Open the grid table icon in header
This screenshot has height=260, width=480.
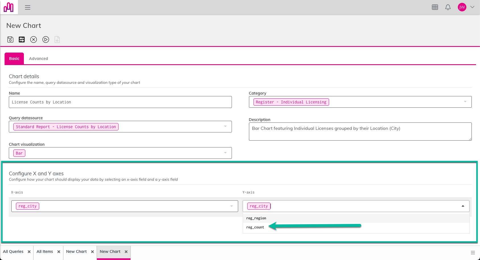435,7
